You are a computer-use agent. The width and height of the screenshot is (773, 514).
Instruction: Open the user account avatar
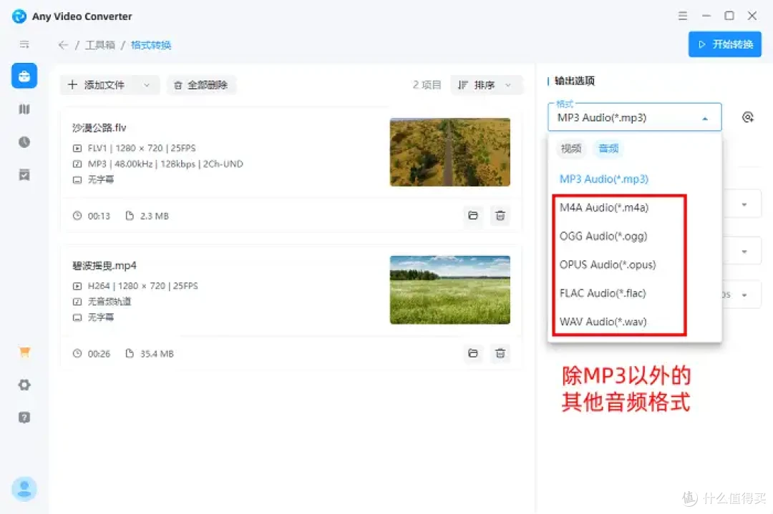[24, 489]
